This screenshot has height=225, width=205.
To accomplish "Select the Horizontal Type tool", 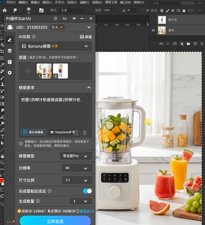I will point(2,137).
